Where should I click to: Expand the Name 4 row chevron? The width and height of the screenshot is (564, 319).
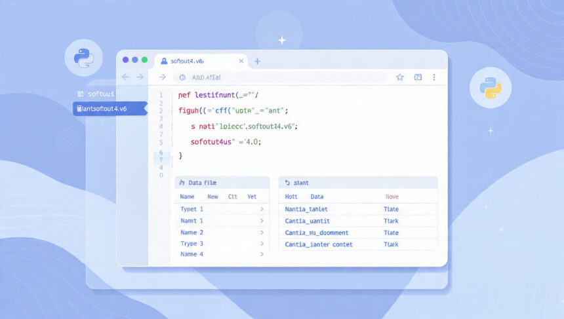point(262,254)
